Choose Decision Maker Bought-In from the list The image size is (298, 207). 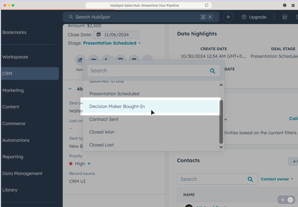[x=117, y=106]
